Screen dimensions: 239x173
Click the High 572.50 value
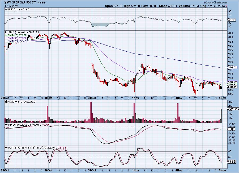point(132,6)
